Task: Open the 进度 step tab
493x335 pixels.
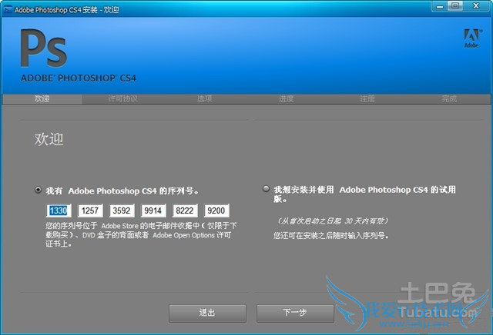Action: pyautogui.click(x=286, y=99)
